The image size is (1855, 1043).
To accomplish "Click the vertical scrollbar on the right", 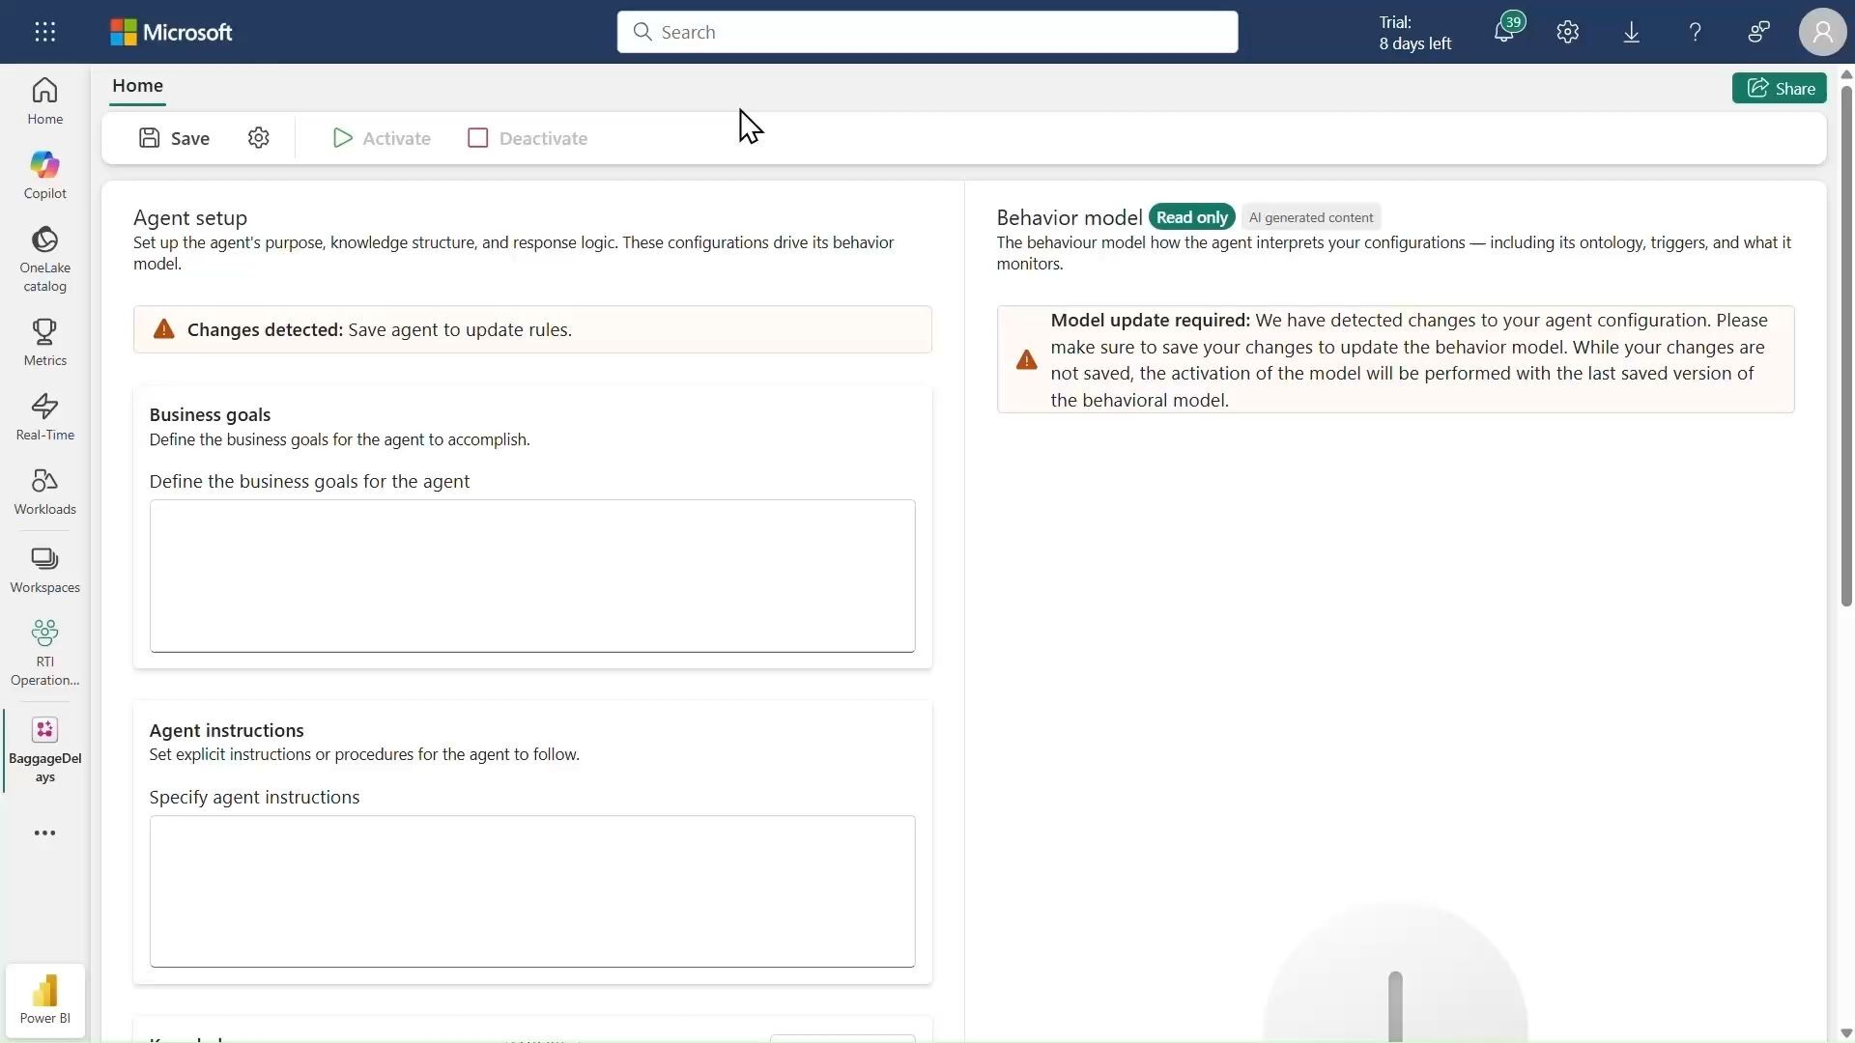I will click(1845, 348).
